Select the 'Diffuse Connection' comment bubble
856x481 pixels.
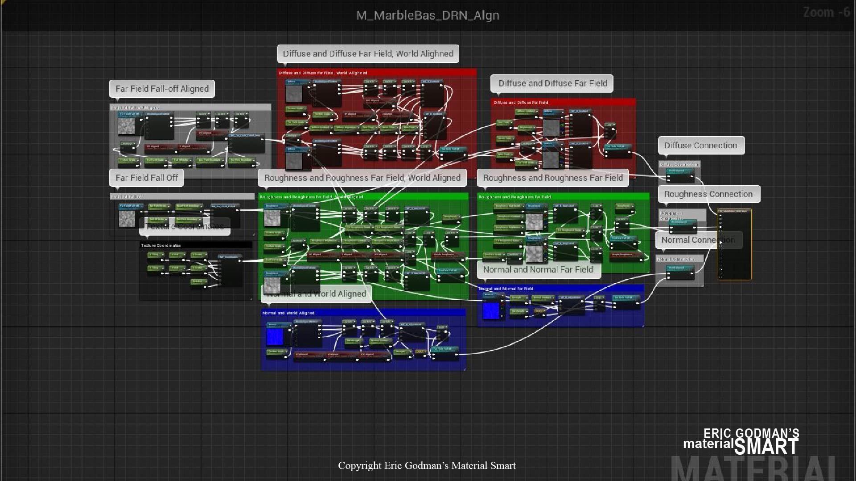click(x=701, y=146)
